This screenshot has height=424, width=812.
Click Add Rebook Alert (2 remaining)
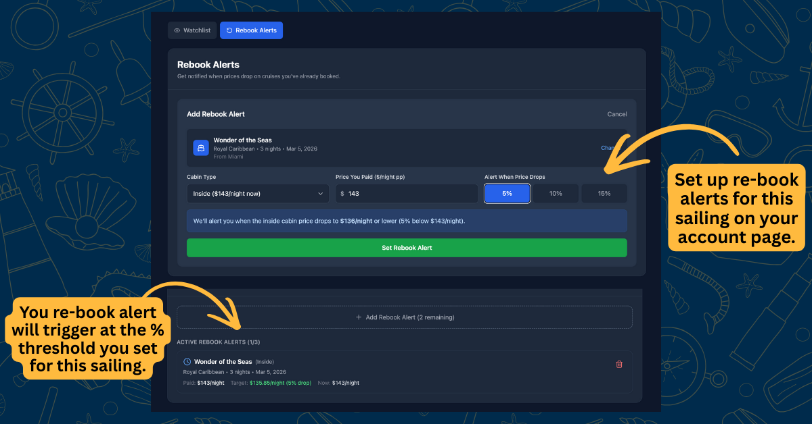[x=406, y=317]
